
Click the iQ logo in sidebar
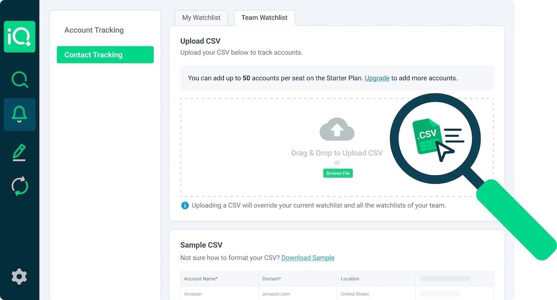tap(19, 37)
